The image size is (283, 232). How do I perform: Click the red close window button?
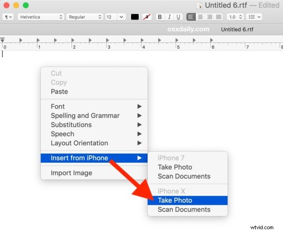click(6, 5)
